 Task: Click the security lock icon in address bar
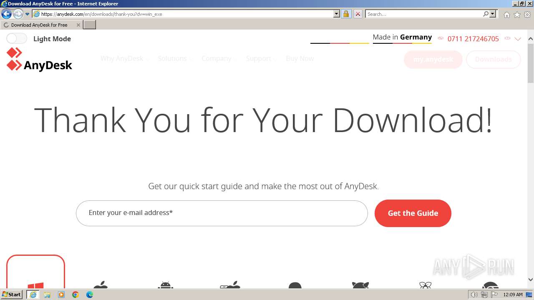pos(346,14)
